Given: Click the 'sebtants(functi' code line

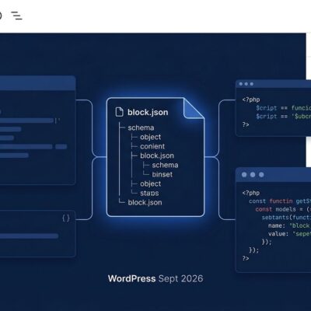Looking at the screenshot, I should click(286, 217).
